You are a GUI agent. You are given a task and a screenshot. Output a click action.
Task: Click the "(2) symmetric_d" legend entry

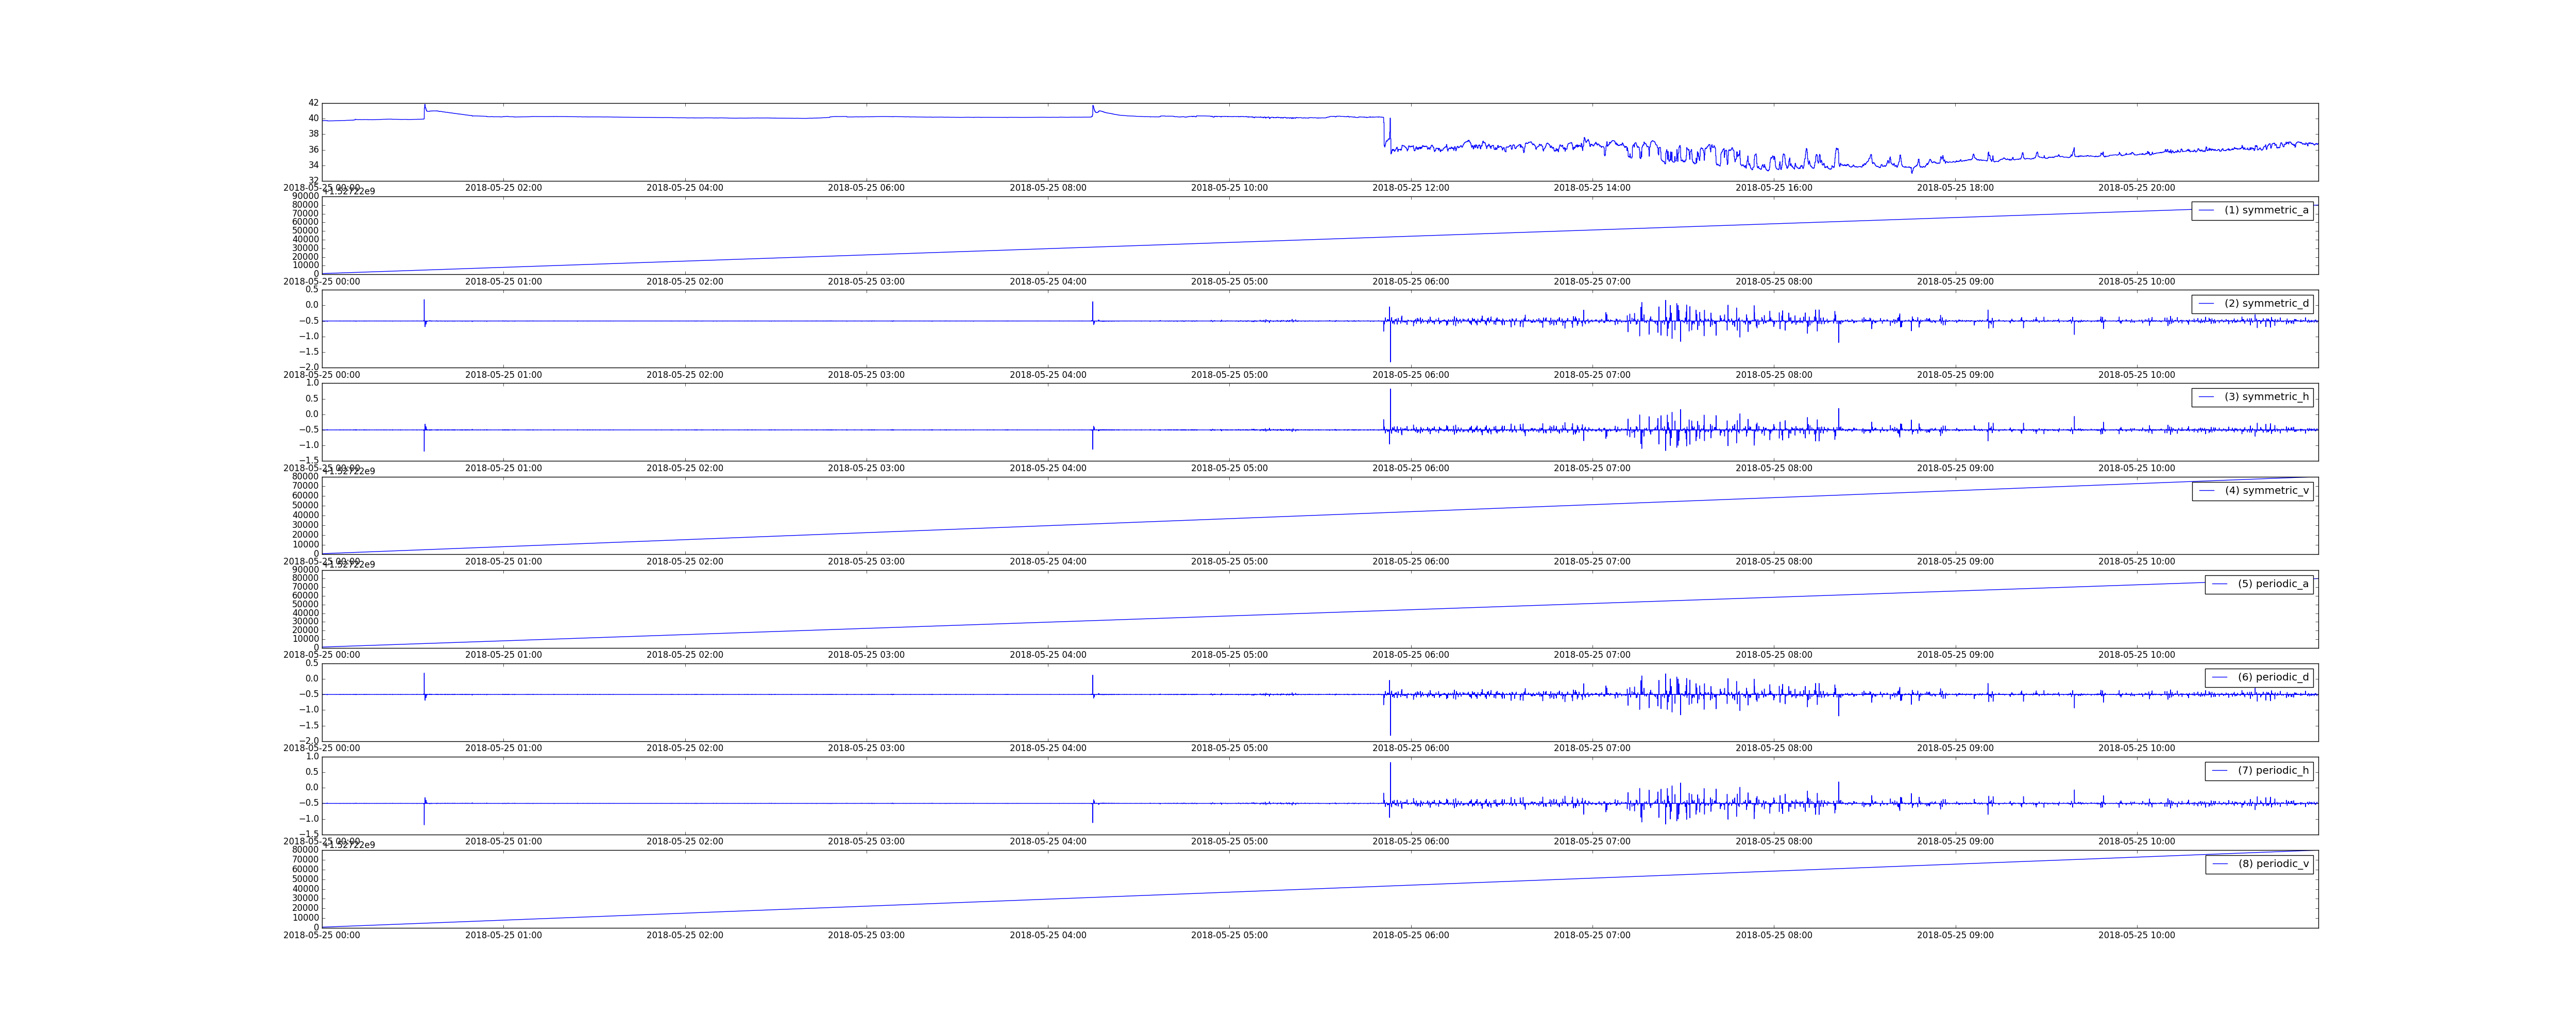pos(2252,303)
